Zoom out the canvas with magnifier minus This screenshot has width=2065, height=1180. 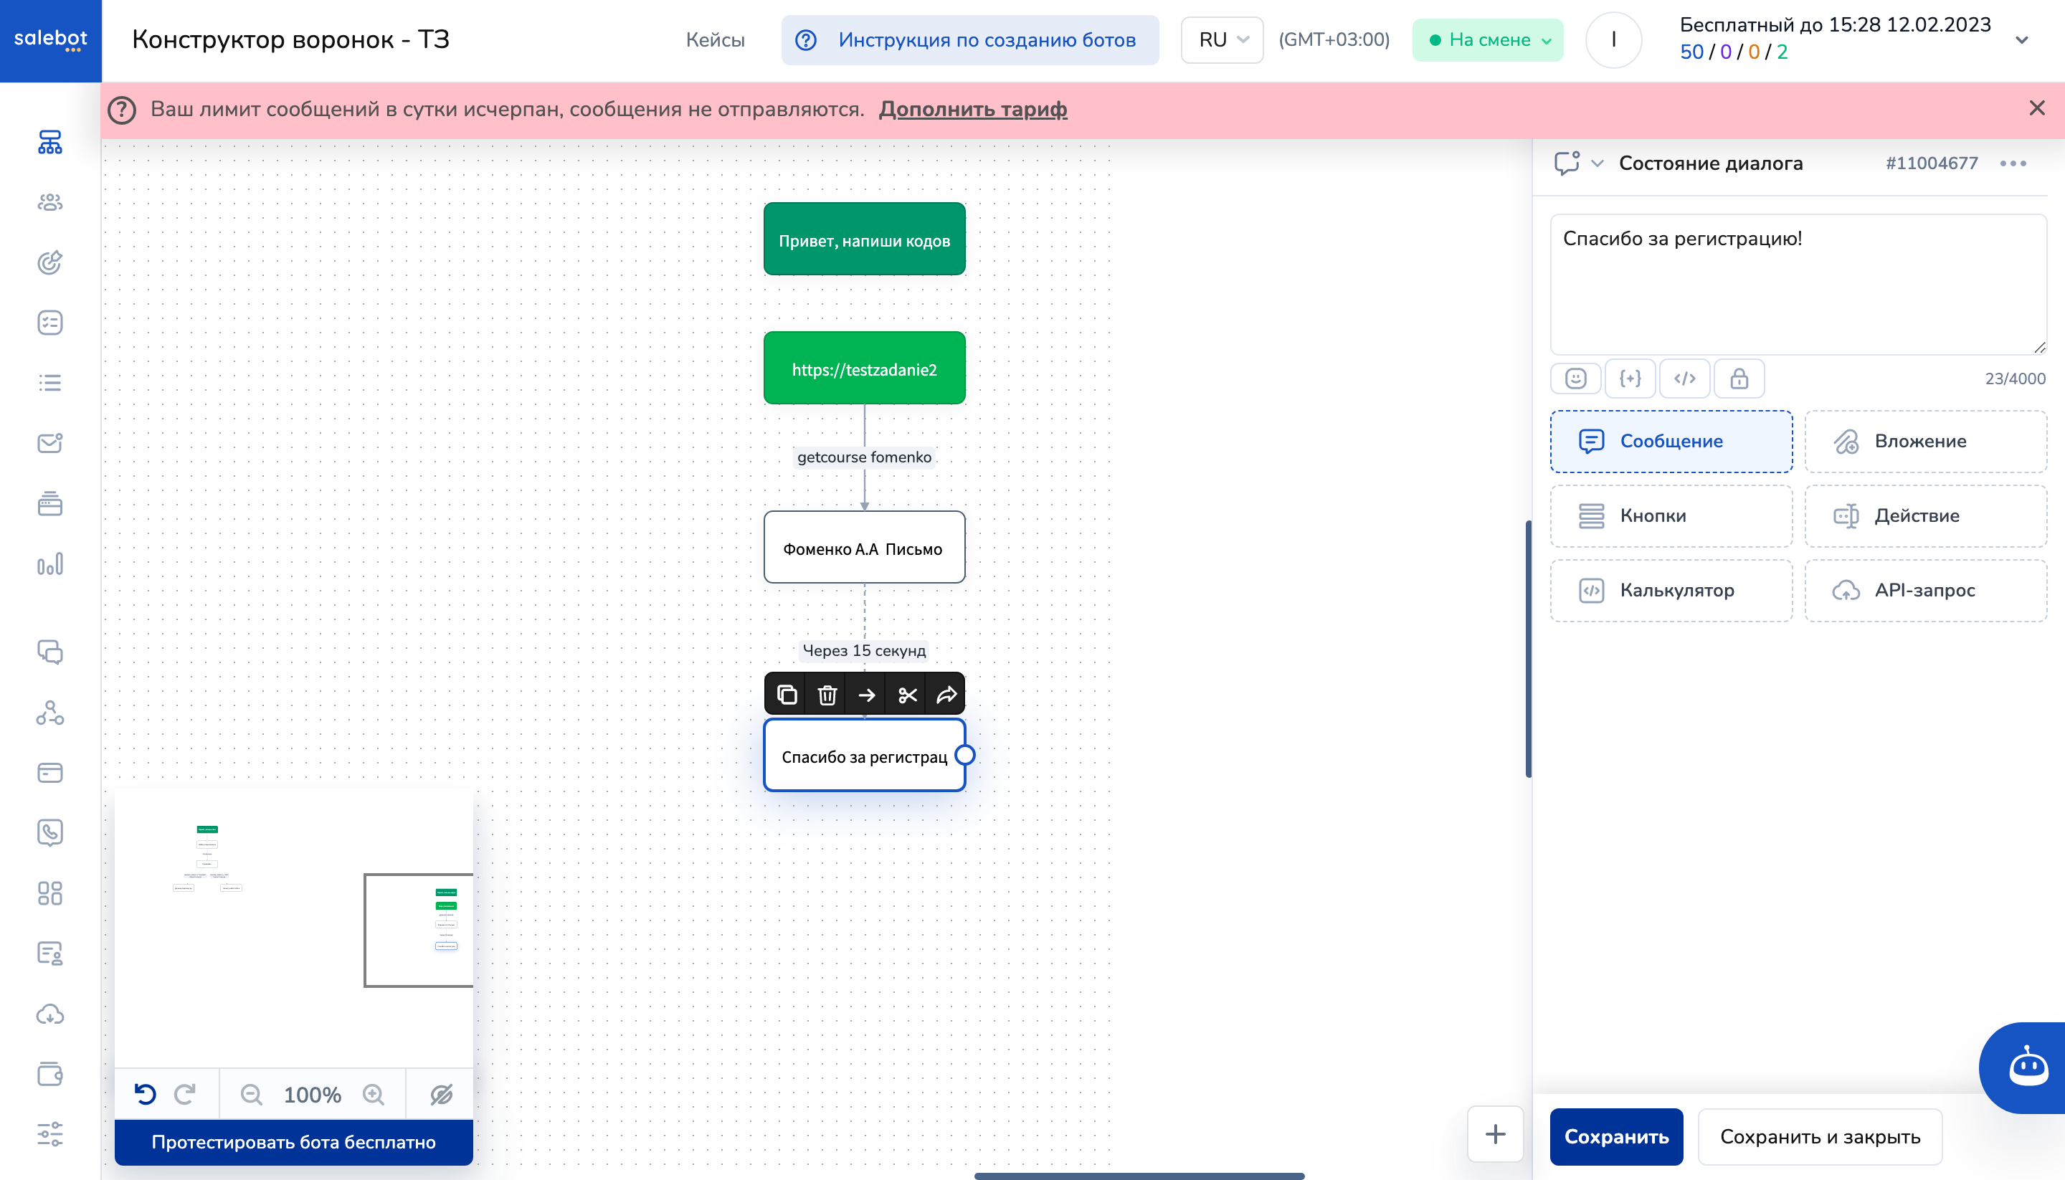pyautogui.click(x=251, y=1095)
